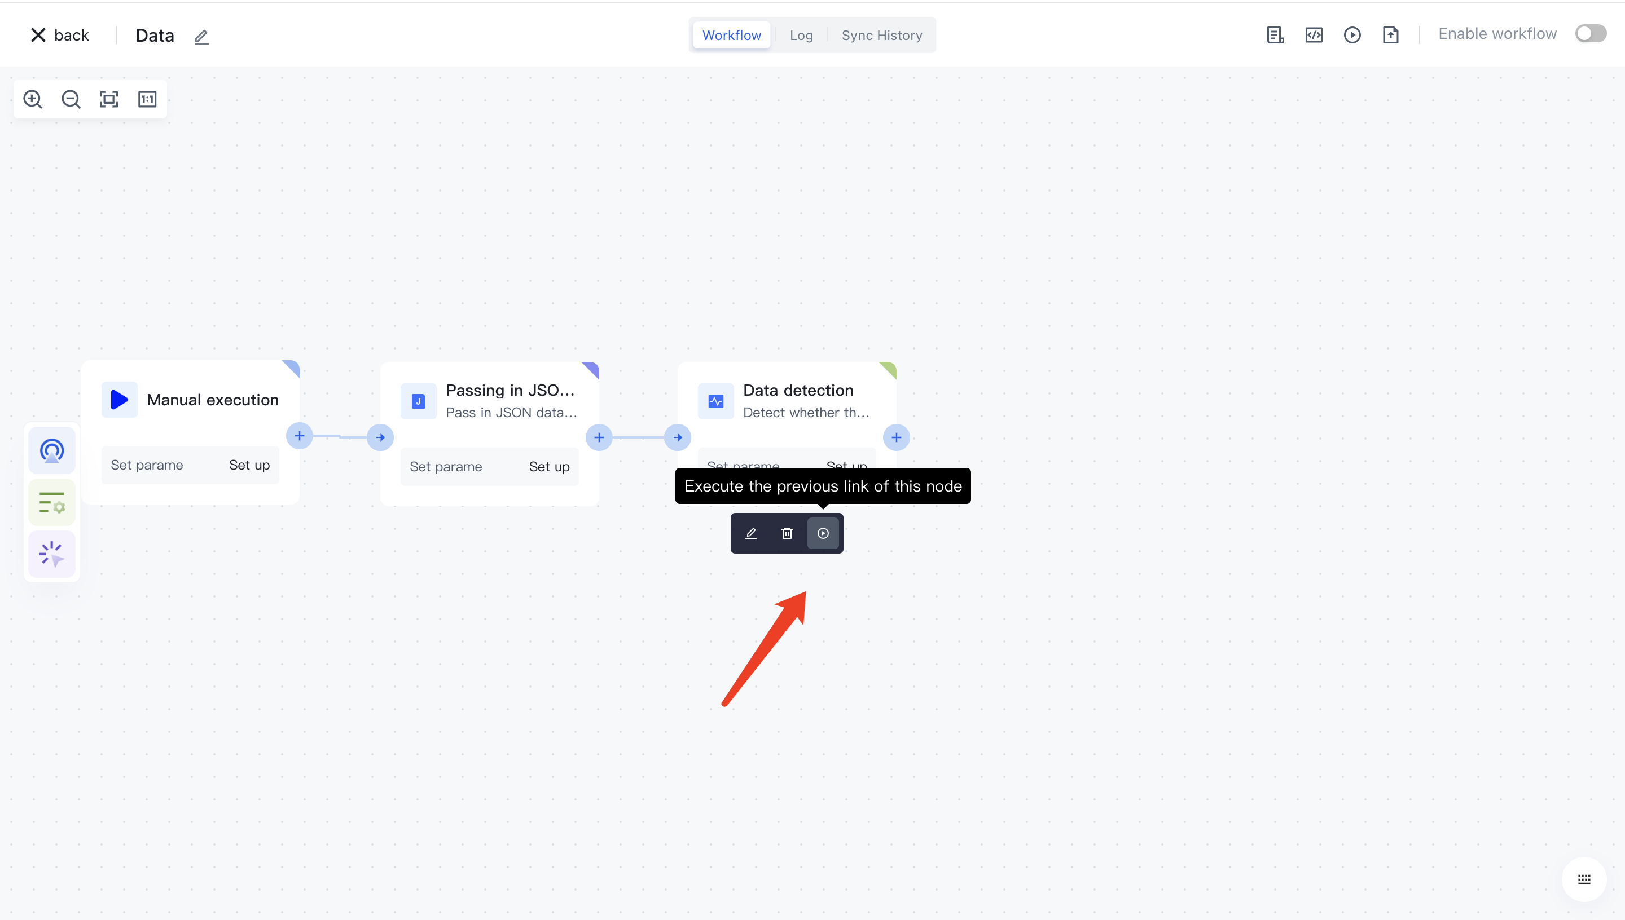Image resolution: width=1625 pixels, height=920 pixels.
Task: Click Set up on Passing in JSON node
Action: 549,467
